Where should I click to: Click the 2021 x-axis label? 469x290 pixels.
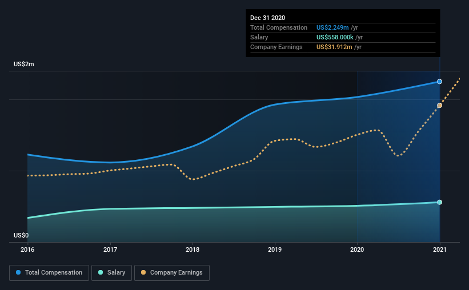point(439,249)
